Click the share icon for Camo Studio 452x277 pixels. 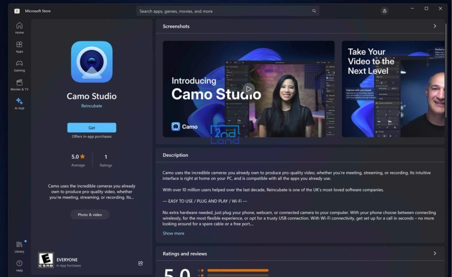click(140, 263)
